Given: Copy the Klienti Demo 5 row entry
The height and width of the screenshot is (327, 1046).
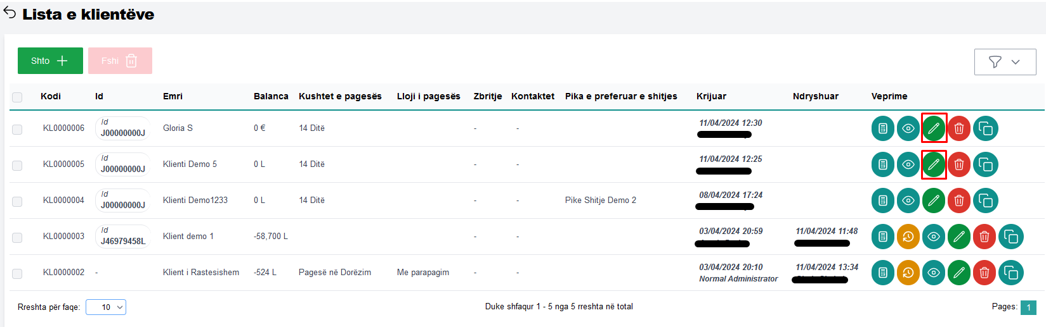Looking at the screenshot, I should pos(985,164).
